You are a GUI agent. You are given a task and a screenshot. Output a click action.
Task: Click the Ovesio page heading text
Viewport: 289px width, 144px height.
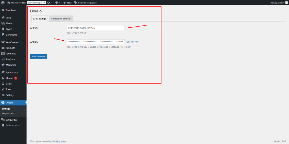point(36,11)
